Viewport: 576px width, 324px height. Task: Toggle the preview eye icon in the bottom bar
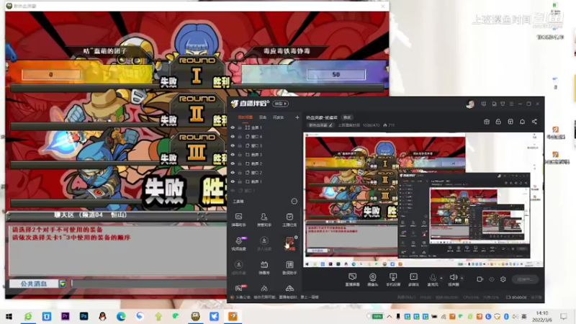(x=492, y=279)
